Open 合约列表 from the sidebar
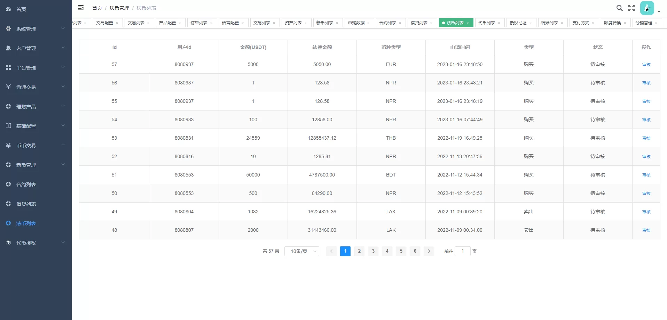The width and height of the screenshot is (667, 320). click(x=26, y=184)
